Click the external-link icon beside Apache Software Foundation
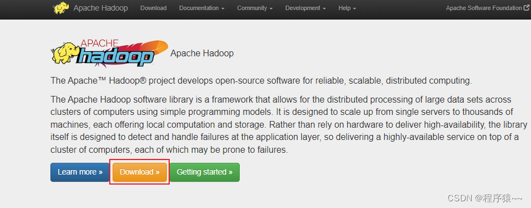This screenshot has width=531, height=208. 527,8
